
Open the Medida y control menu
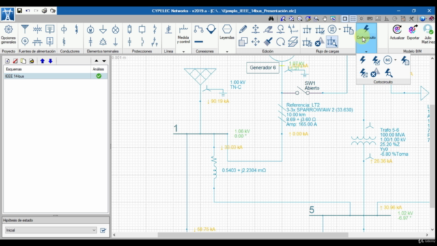(184, 34)
